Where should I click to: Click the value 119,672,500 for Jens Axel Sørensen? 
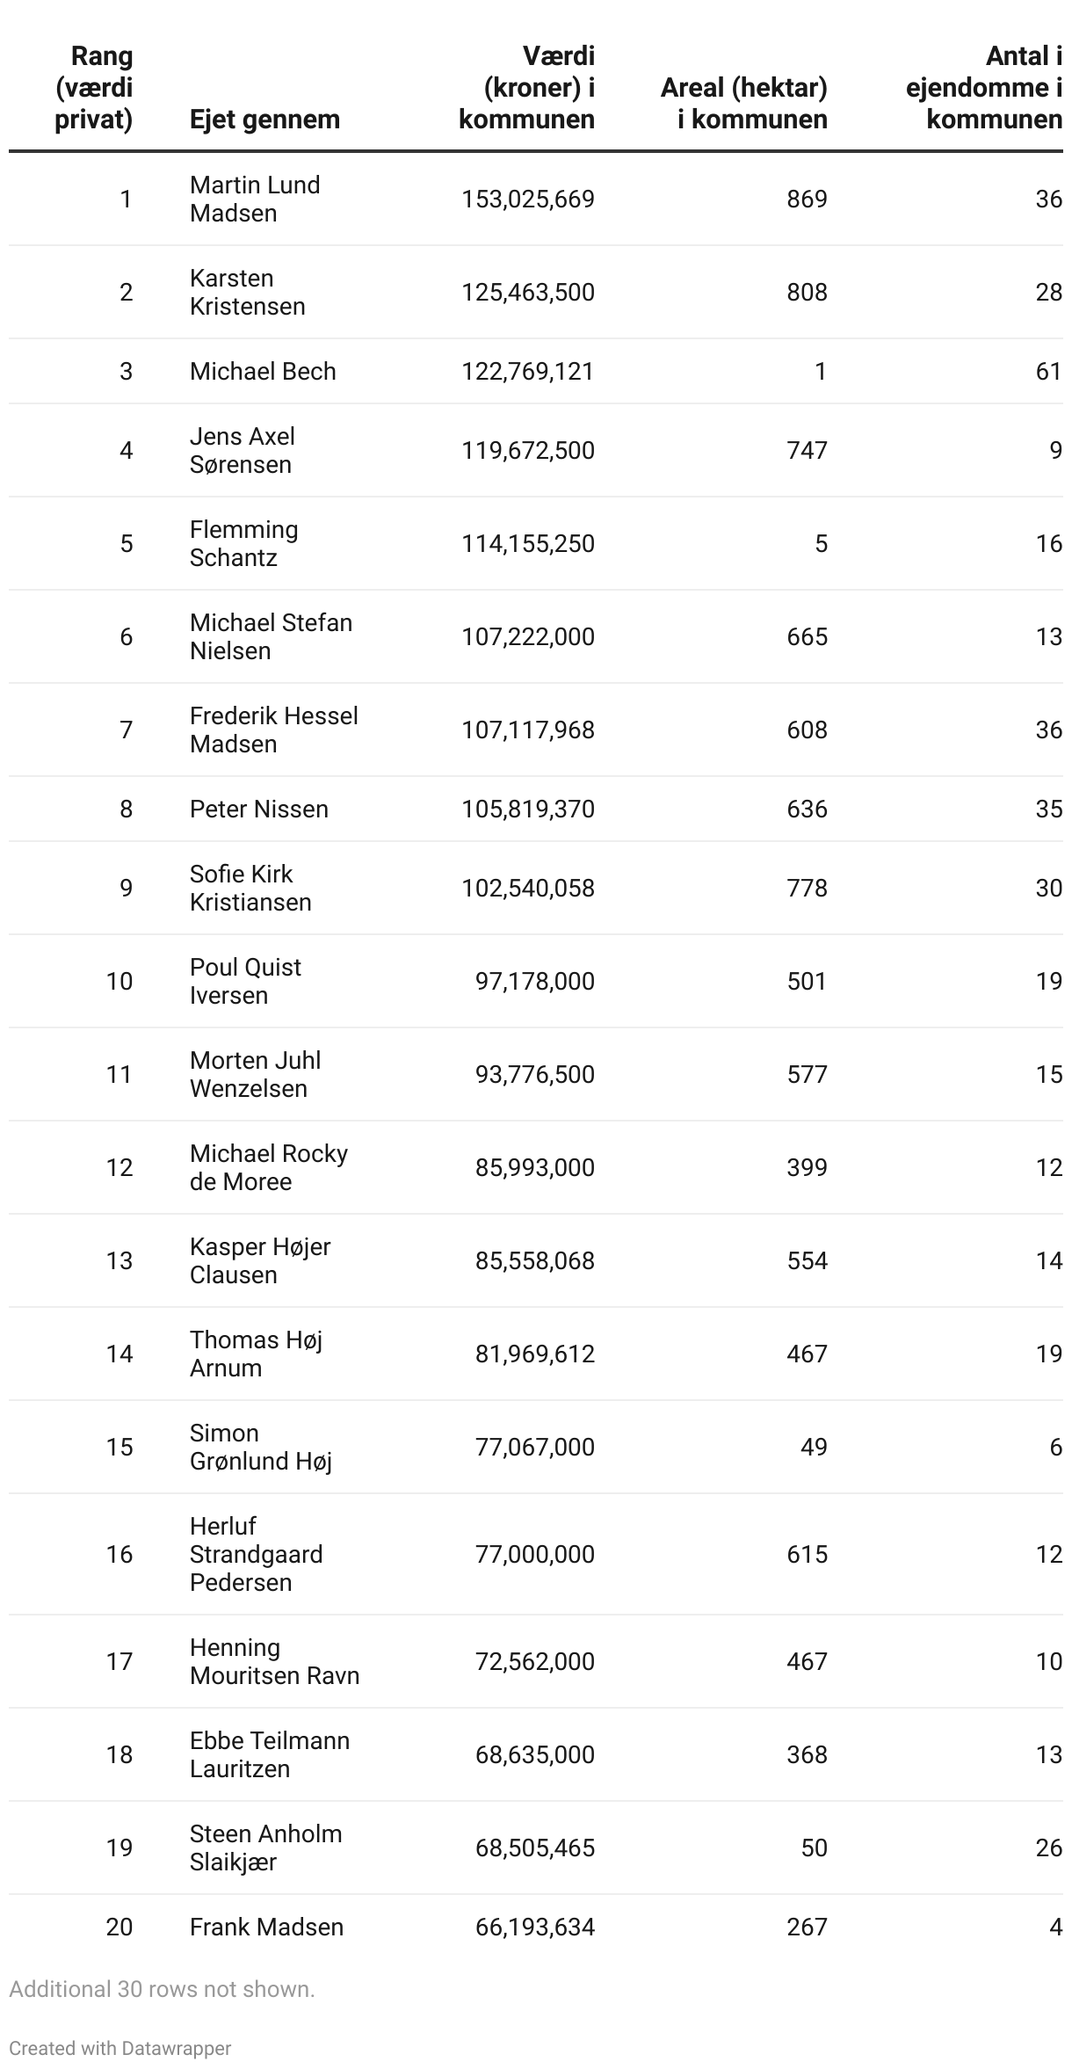pos(528,450)
